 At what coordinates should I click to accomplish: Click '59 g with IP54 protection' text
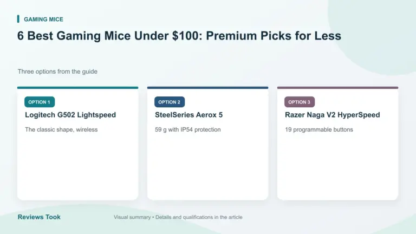[187, 129]
